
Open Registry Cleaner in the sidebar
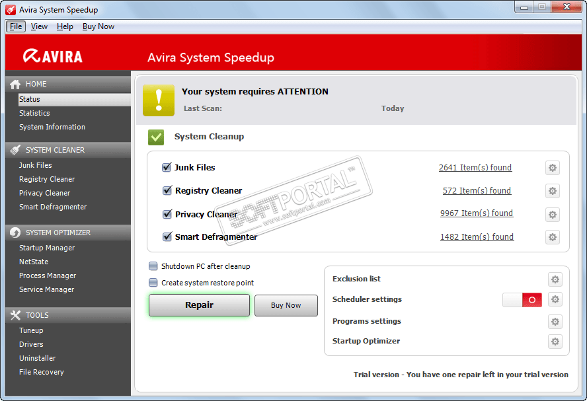(47, 179)
